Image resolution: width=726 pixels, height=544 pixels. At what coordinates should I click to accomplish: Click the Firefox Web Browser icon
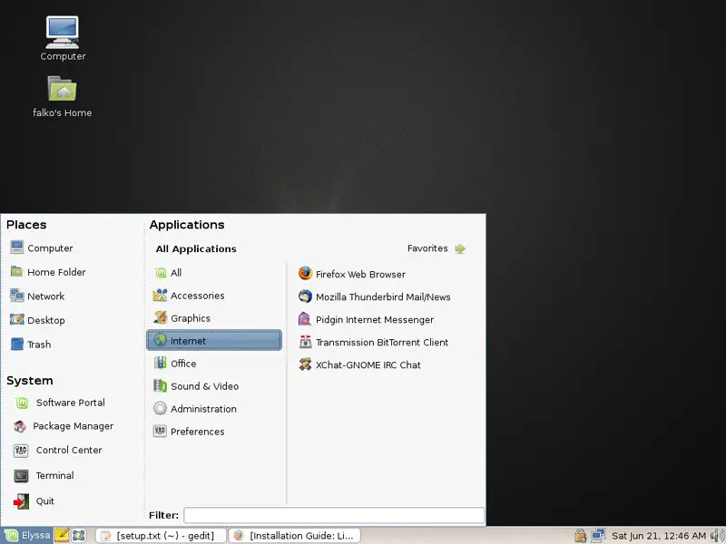pyautogui.click(x=305, y=274)
